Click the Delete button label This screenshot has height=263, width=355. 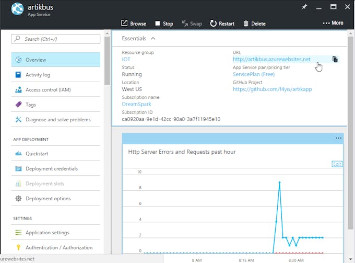coord(258,24)
